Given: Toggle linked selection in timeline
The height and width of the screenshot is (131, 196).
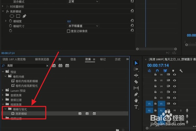Looking at the screenshot, I should [x=165, y=71].
